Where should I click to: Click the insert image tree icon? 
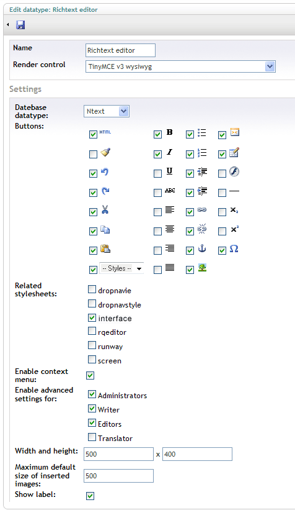(202, 268)
